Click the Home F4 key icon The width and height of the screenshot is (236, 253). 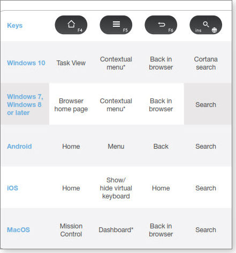(71, 25)
